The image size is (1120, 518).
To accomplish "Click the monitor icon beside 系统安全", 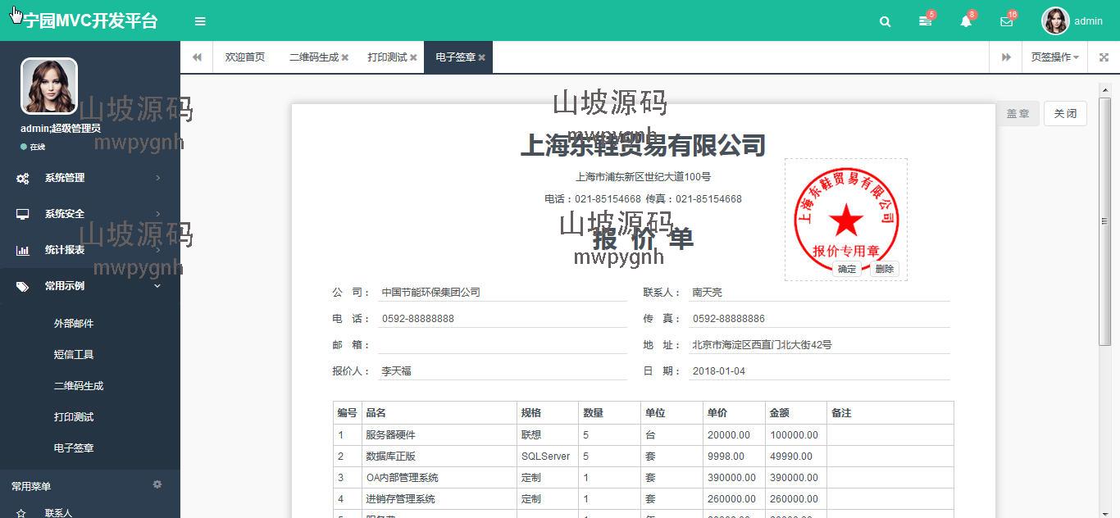I will (23, 214).
